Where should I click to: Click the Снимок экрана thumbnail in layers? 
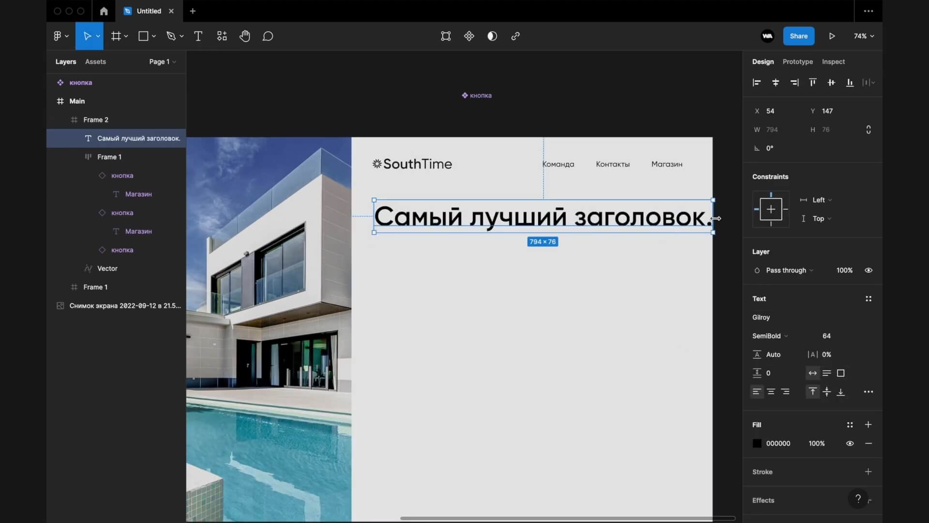(x=60, y=305)
